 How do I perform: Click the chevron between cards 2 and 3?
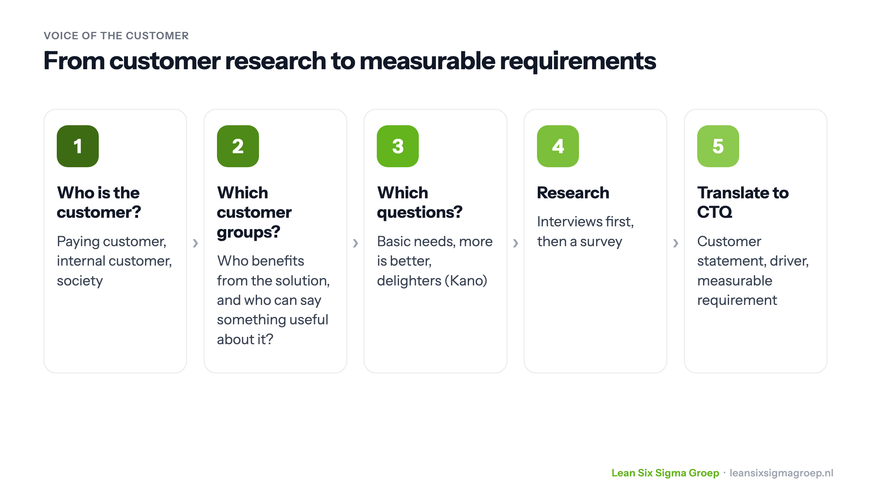coord(355,243)
